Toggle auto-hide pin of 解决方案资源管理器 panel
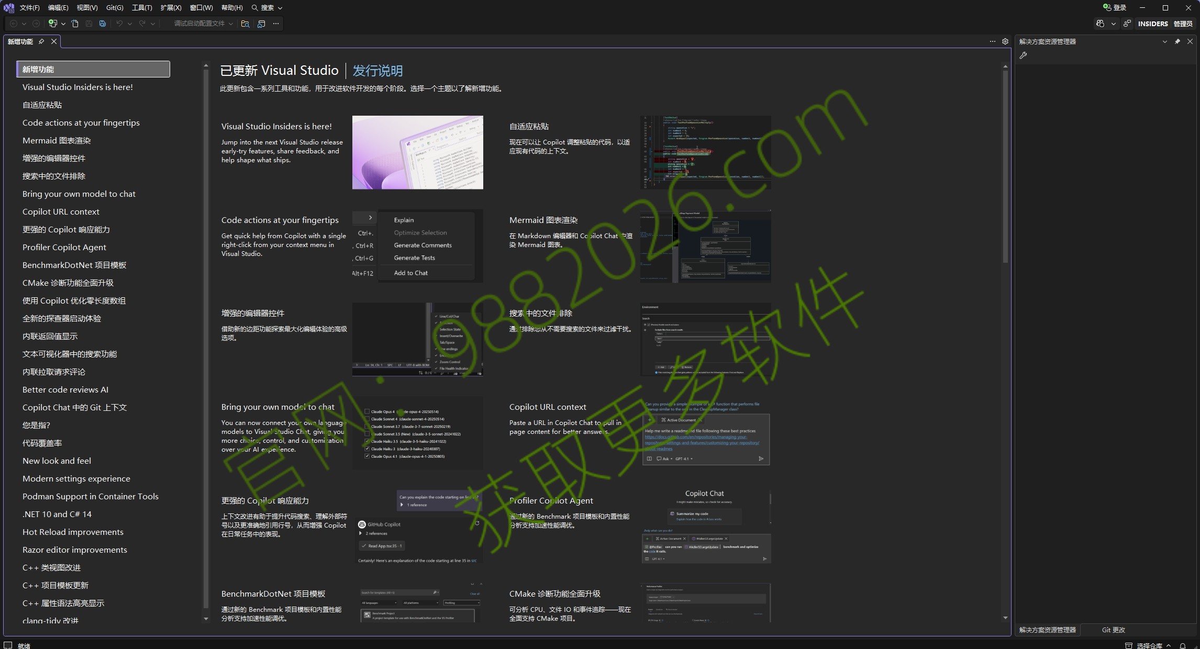Screen dimensions: 1200x649 click(1177, 41)
